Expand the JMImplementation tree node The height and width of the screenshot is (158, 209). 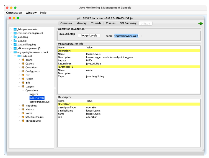tap(11, 29)
